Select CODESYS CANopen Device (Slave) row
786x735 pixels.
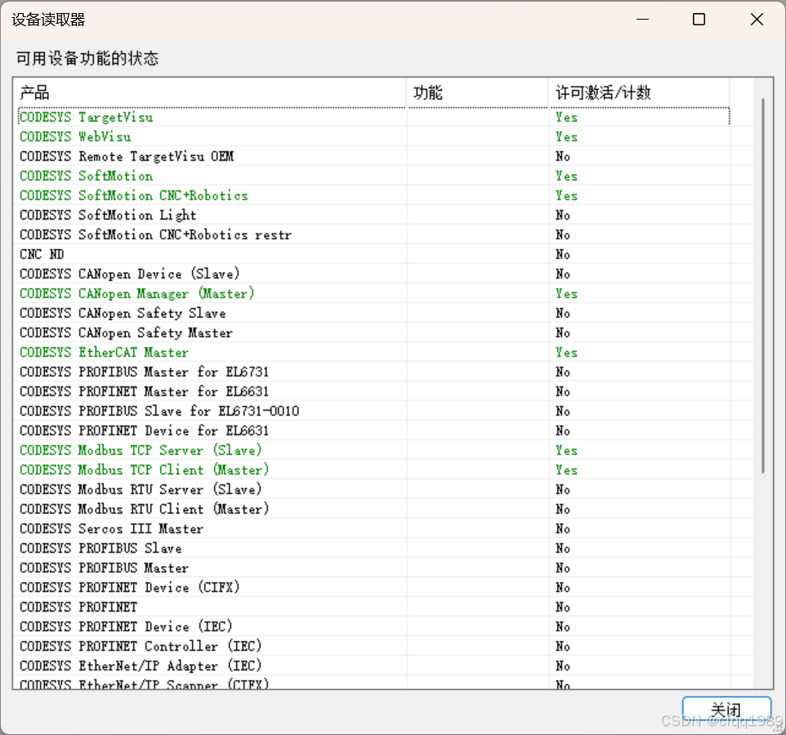click(x=374, y=274)
